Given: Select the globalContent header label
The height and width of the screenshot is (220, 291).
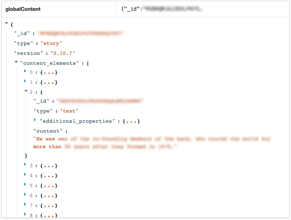Looking at the screenshot, I should point(23,9).
